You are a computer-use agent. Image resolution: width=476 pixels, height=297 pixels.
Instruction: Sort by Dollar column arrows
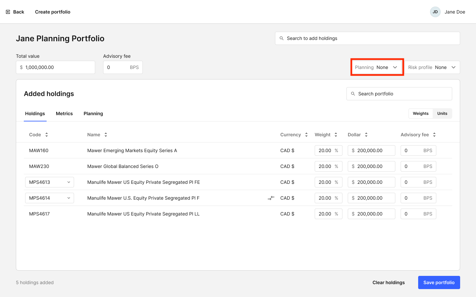tap(366, 135)
